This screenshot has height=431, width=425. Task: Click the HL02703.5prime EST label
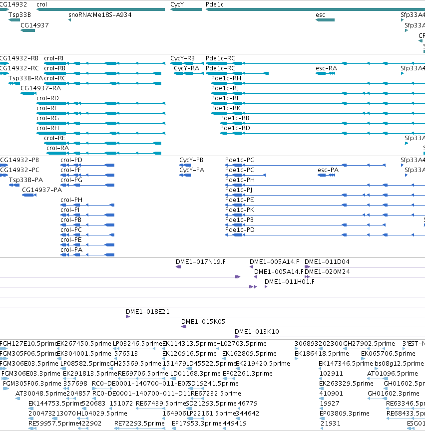(241, 344)
